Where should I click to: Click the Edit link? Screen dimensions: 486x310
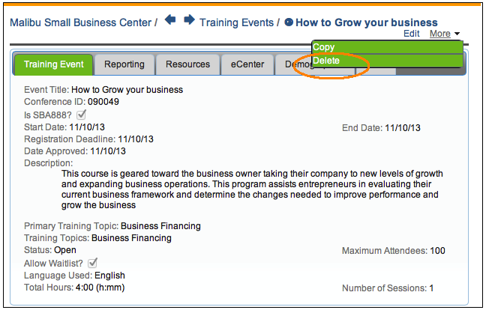click(411, 34)
